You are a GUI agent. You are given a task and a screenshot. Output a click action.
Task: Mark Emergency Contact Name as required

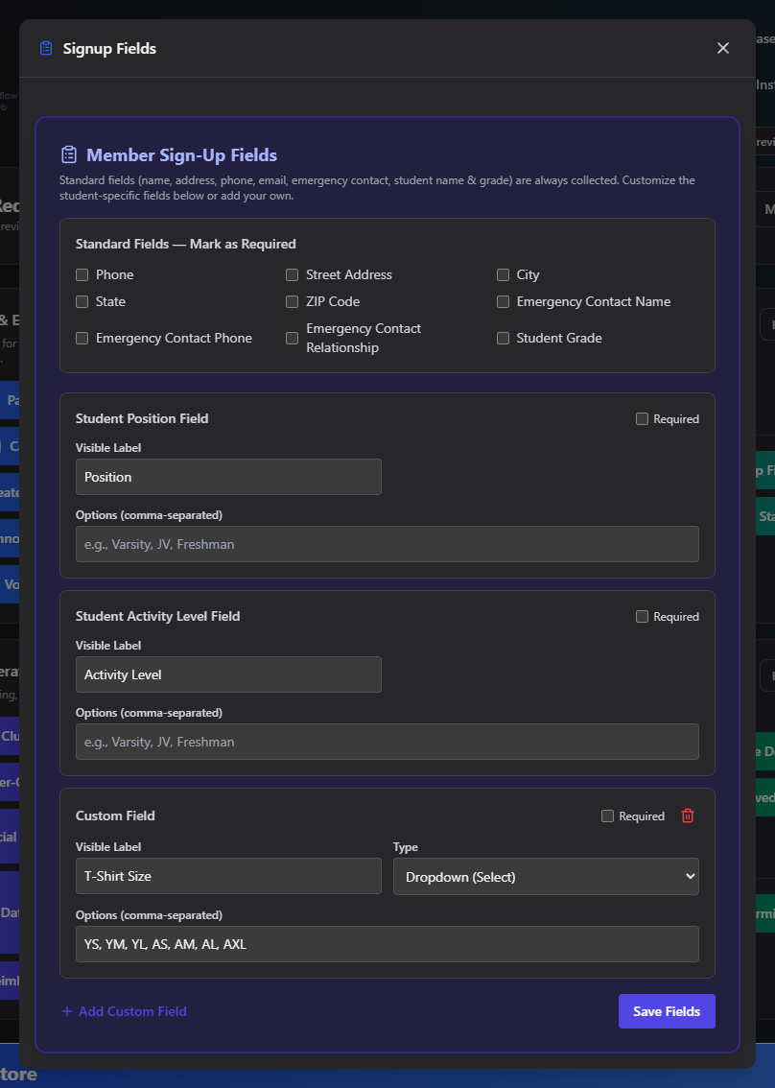point(503,302)
